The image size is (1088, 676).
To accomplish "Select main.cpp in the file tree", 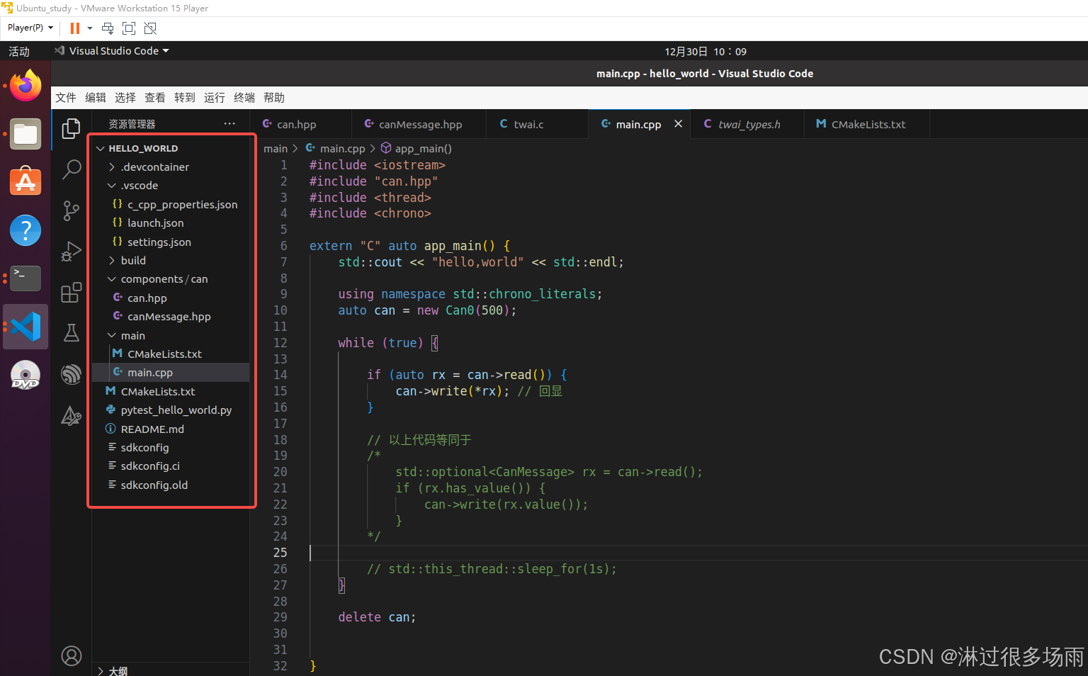I will [171, 373].
